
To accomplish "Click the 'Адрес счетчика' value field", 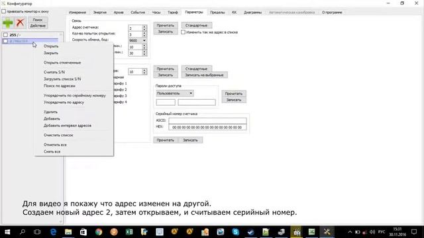I will [135, 28].
